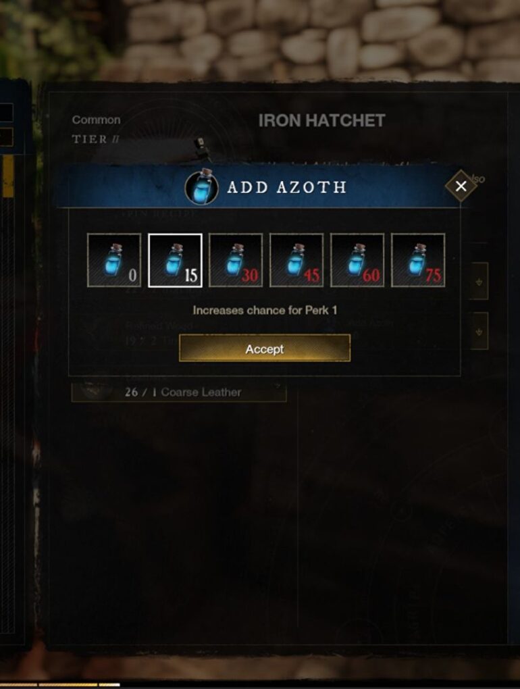Close the Add Azoth dialog
Image resolution: width=520 pixels, height=689 pixels.
[461, 186]
